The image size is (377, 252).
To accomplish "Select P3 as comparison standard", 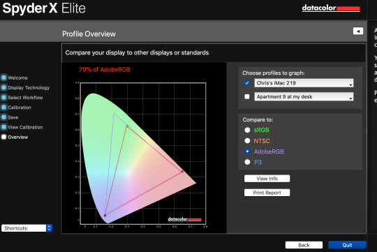I will point(247,162).
